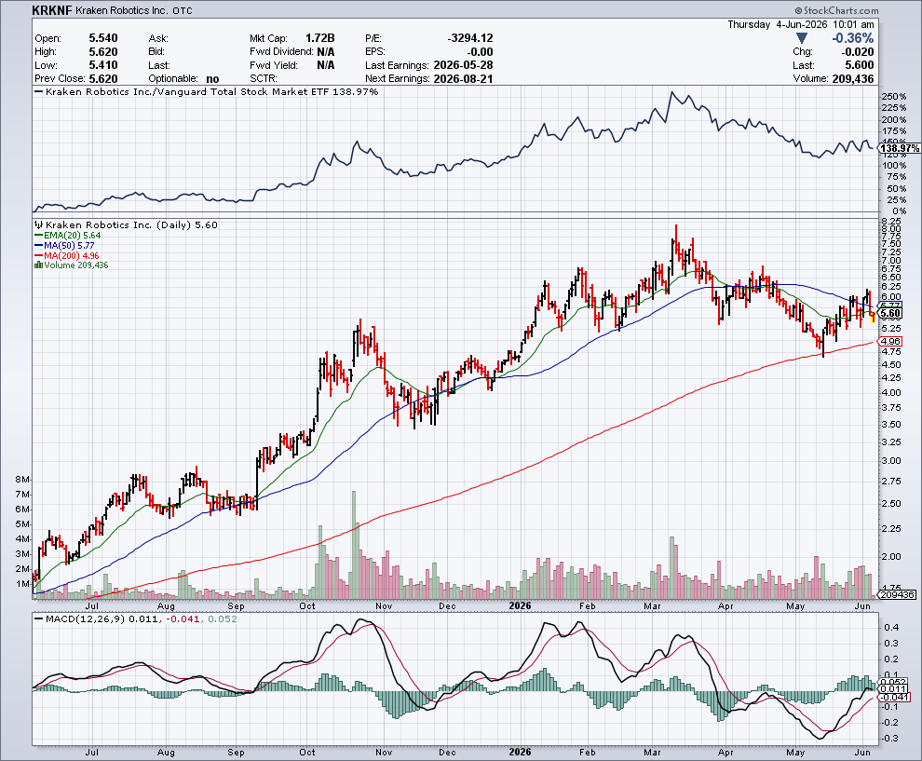Click the MA(200) 4.96 legend entry
Image resolution: width=922 pixels, height=761 pixels.
tap(67, 255)
